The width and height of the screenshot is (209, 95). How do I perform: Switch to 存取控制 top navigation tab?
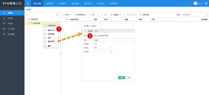tap(101, 3)
